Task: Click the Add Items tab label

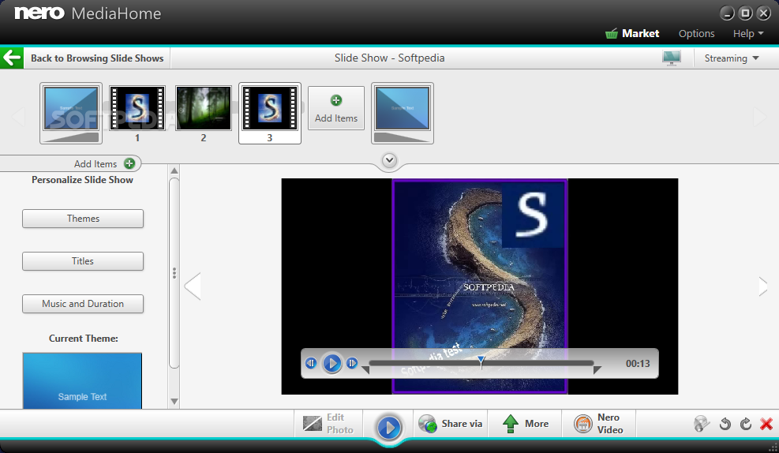Action: [x=96, y=164]
